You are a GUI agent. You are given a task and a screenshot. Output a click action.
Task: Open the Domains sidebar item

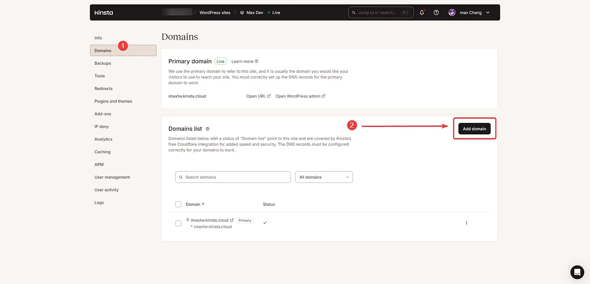123,50
